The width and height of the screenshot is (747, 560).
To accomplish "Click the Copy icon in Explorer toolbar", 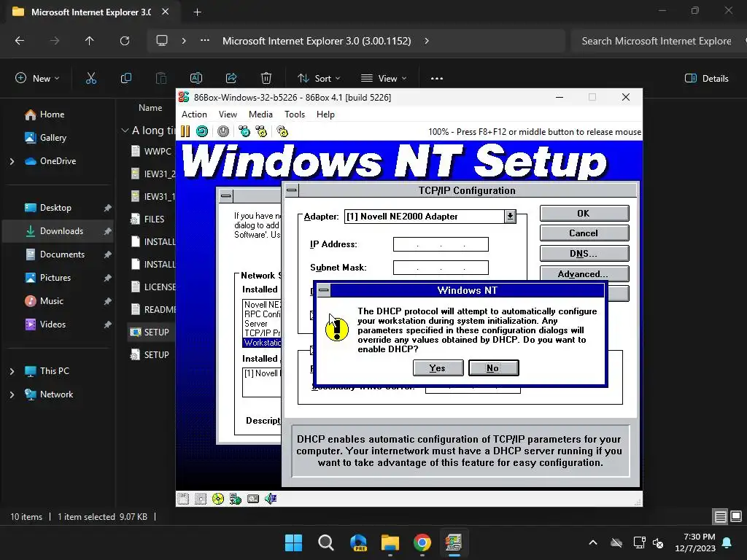I will coord(125,78).
